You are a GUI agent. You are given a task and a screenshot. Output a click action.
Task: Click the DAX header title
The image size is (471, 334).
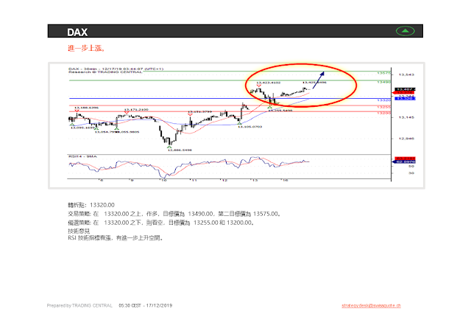coord(77,32)
